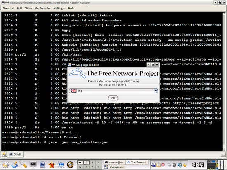Launch the terminal monitor icon in the panel
Viewport: 227px width, 170px height.
tap(33, 165)
